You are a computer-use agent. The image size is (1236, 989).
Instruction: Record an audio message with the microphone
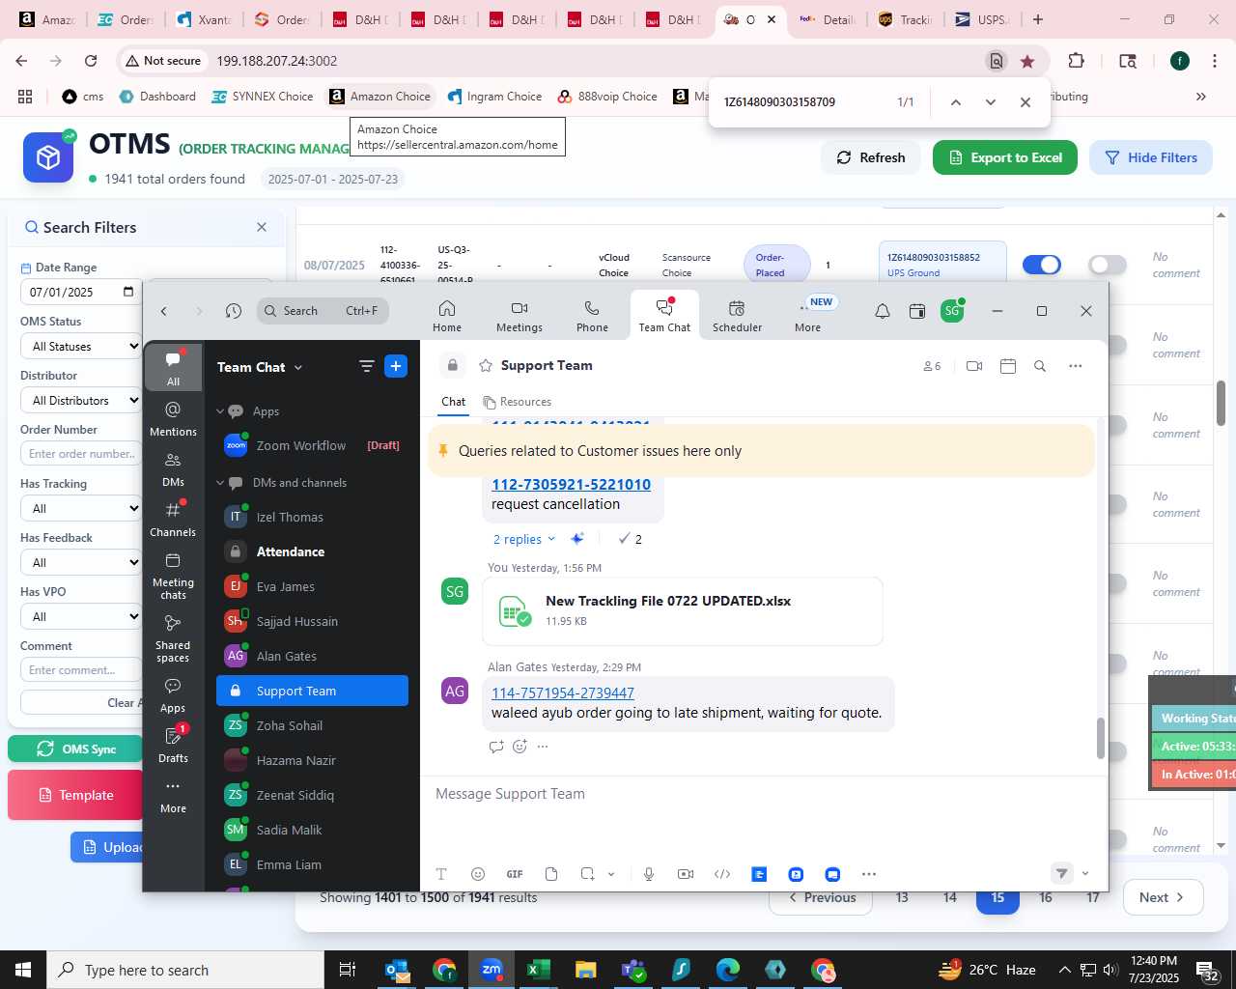(x=649, y=874)
